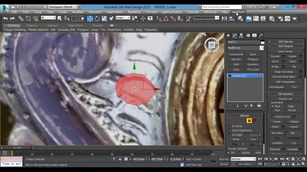Click the time slider 0 / 100
Viewport: 307px width, 172px height.
click(x=17, y=148)
